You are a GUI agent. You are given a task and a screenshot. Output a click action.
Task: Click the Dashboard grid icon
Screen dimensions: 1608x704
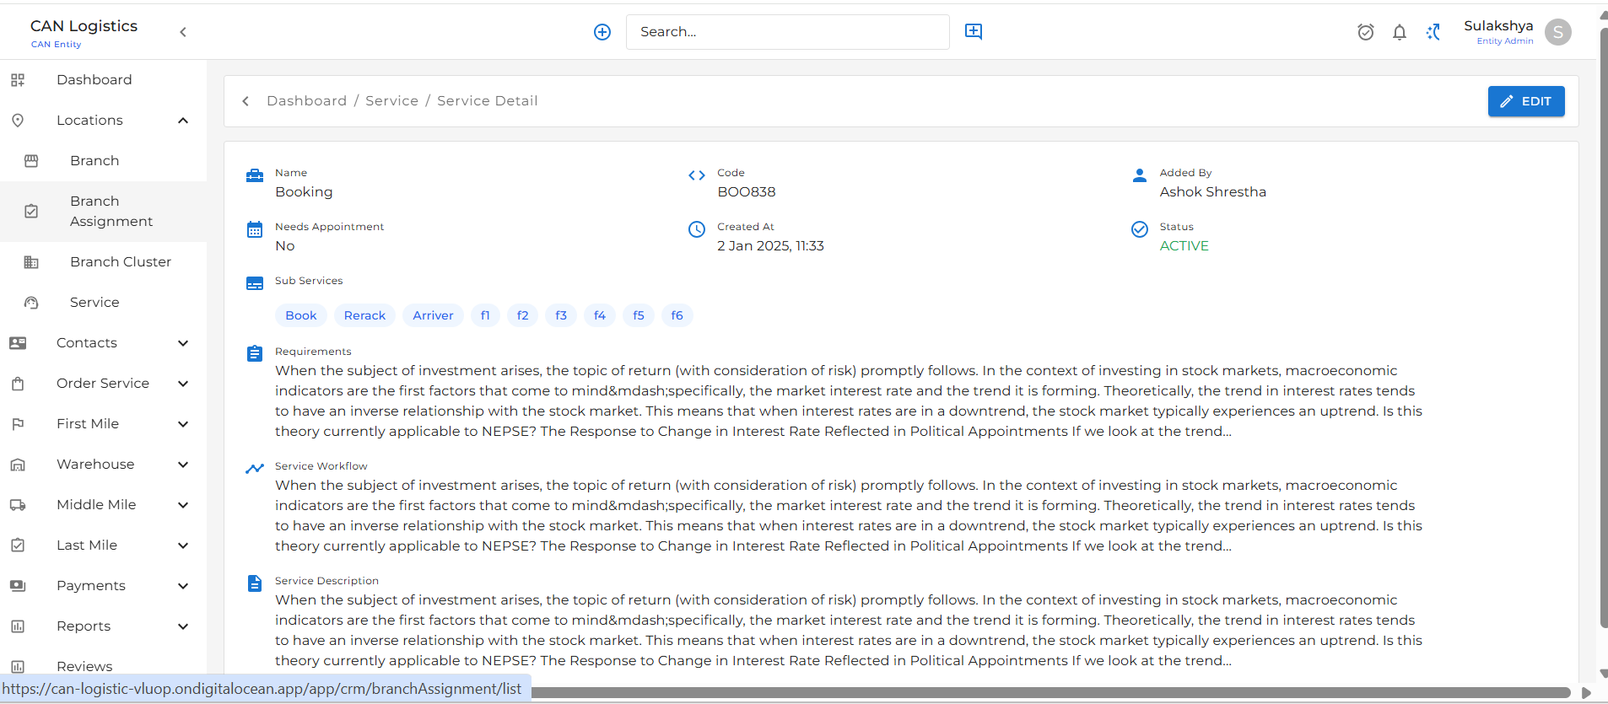tap(18, 80)
